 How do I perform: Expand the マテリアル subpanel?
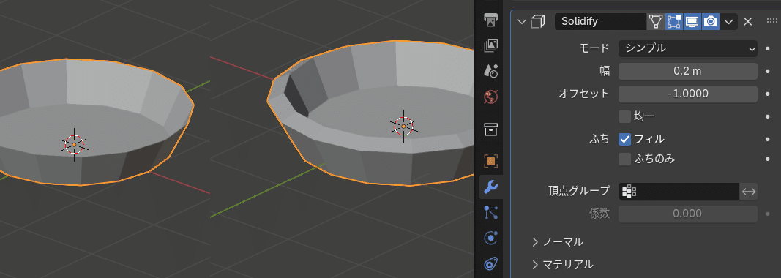point(563,264)
